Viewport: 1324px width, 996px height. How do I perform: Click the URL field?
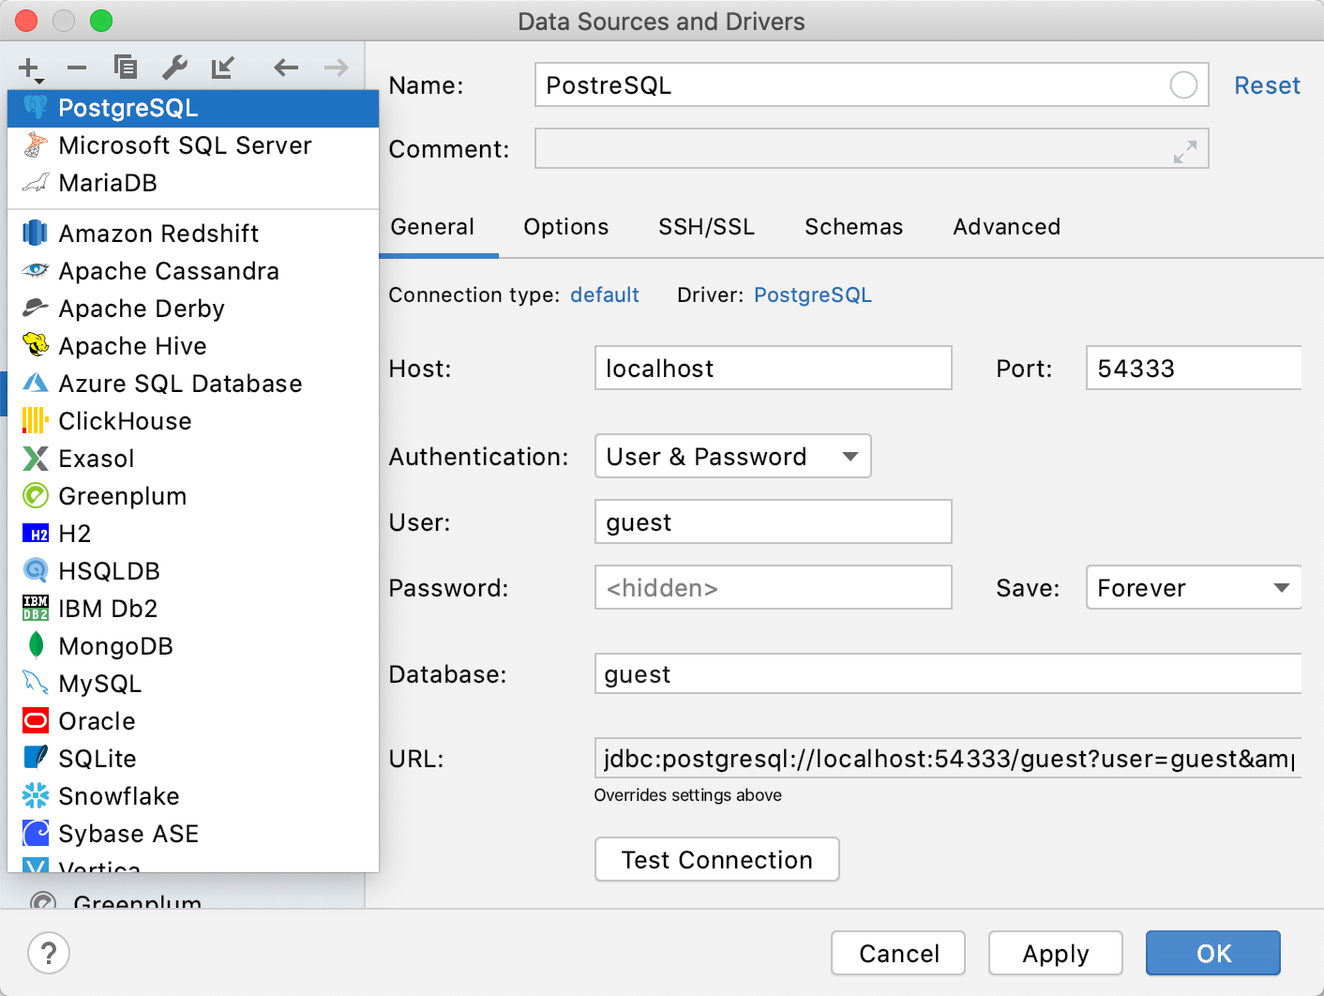[948, 758]
